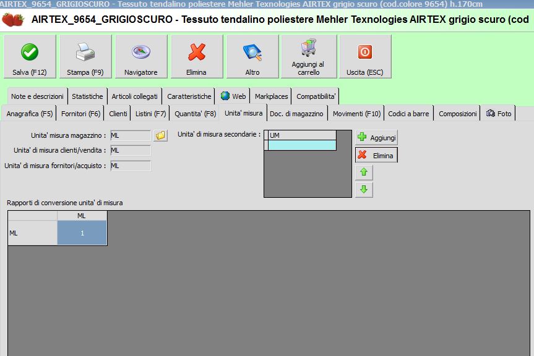Click the Unita' di misura clienti/vendita field
This screenshot has width=534, height=356.
point(131,150)
